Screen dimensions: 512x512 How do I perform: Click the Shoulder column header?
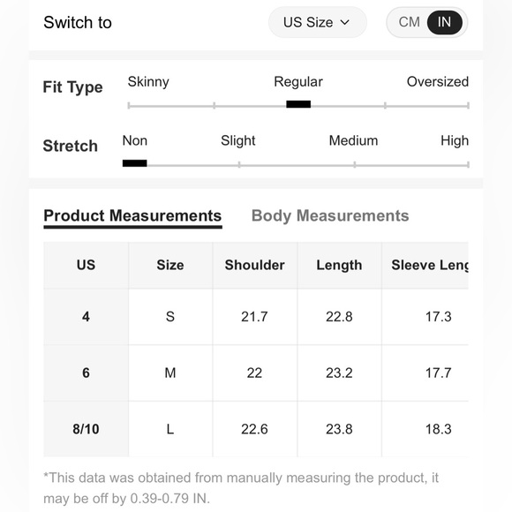pos(255,265)
